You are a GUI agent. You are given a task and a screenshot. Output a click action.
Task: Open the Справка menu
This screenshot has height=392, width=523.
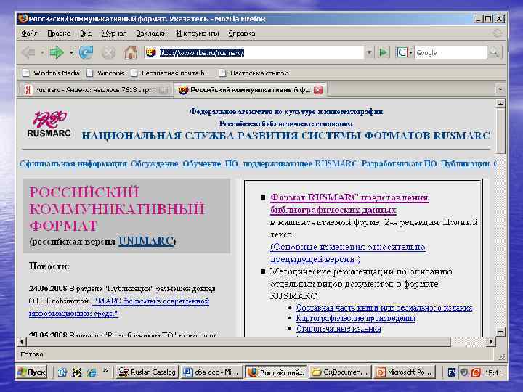(241, 33)
